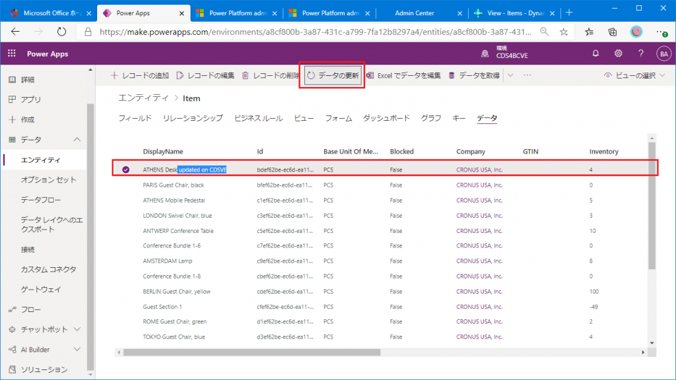The width and height of the screenshot is (676, 380).
Task: Open the help question mark icon
Action: (640, 53)
